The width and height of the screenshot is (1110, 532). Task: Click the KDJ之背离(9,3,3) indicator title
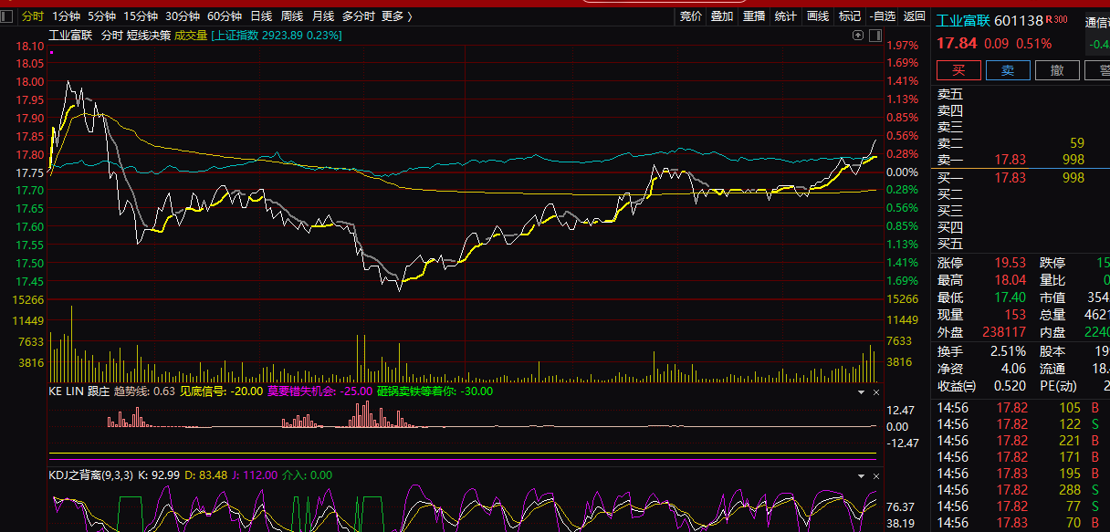90,475
